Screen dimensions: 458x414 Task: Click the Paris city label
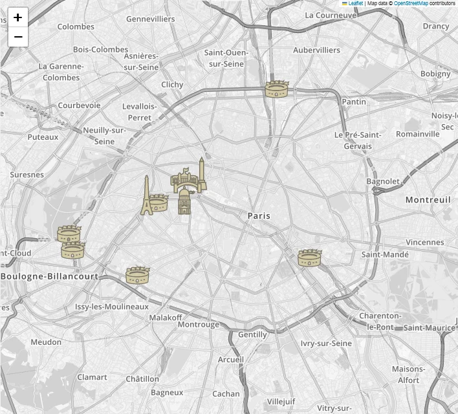(x=259, y=215)
